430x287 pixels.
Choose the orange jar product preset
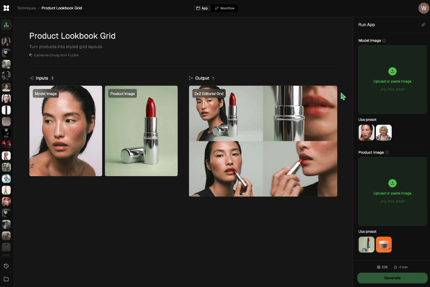point(384,245)
